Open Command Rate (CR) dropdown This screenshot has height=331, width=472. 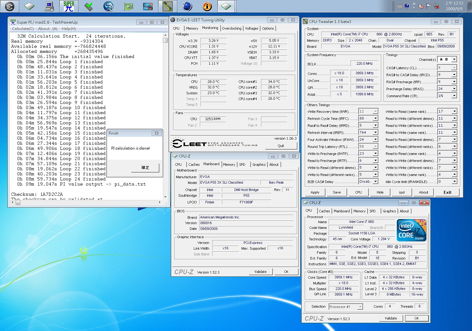tap(454, 96)
